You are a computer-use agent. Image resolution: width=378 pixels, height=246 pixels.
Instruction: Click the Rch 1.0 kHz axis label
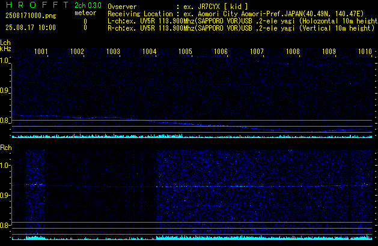(x=4, y=166)
